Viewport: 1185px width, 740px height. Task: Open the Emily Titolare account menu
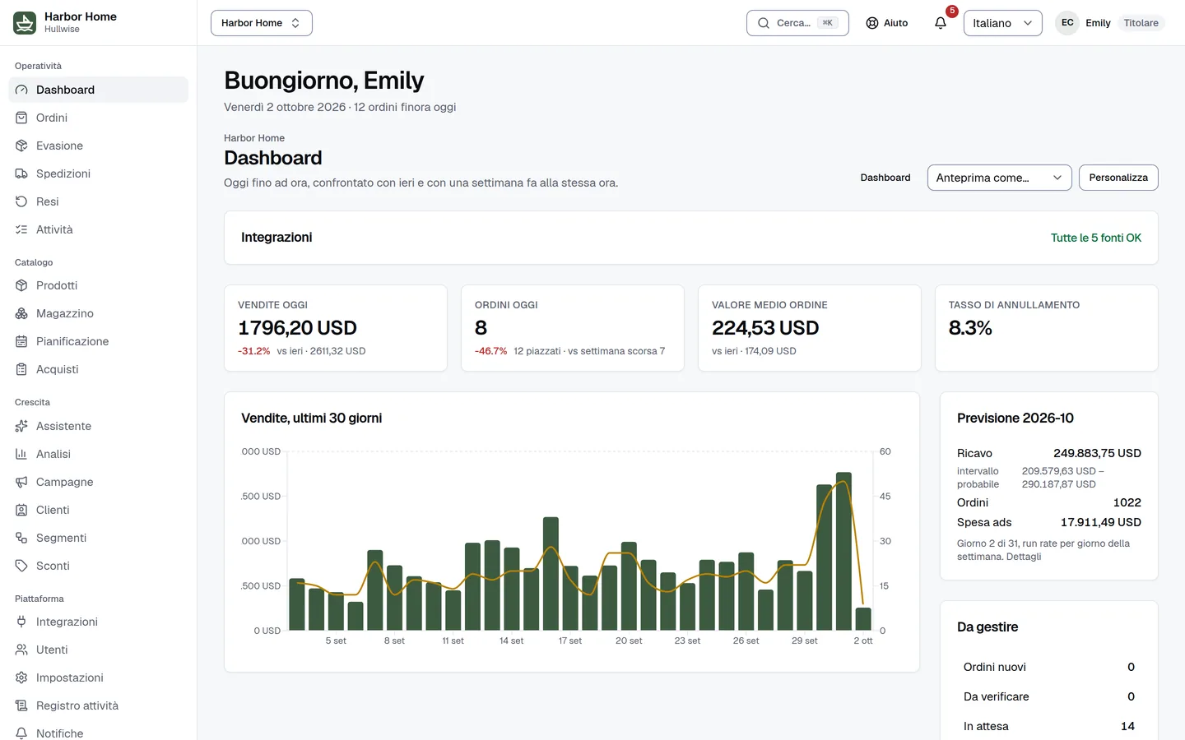(x=1110, y=23)
